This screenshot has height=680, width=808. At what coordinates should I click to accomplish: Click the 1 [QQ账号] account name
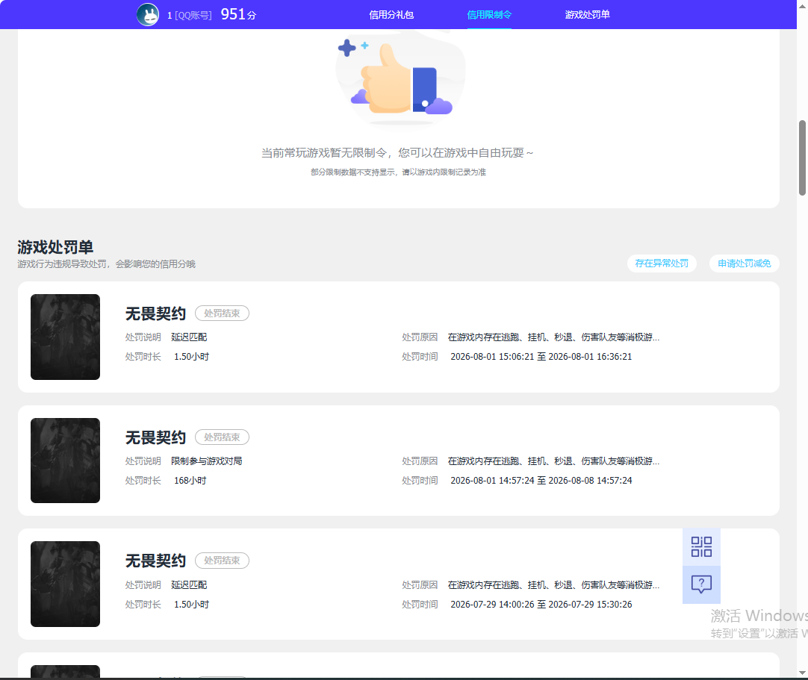pos(189,16)
